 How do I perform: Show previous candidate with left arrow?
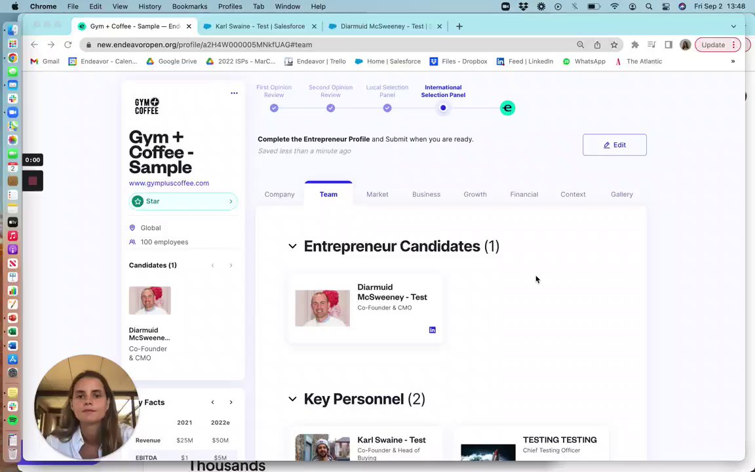[212, 265]
